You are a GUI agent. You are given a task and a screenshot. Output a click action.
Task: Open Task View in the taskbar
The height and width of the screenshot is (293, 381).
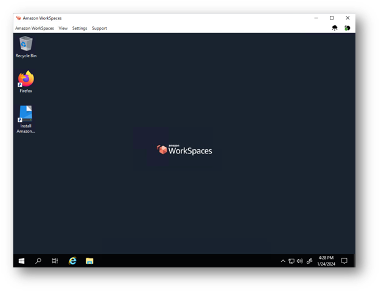click(55, 261)
